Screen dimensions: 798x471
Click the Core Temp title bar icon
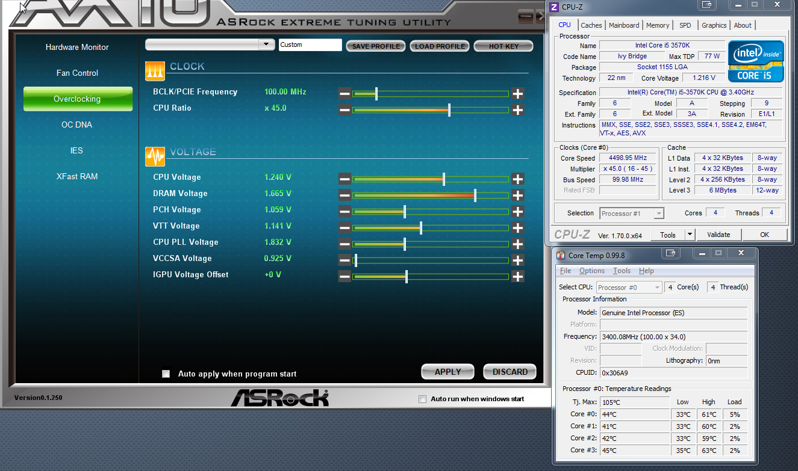pyautogui.click(x=561, y=256)
